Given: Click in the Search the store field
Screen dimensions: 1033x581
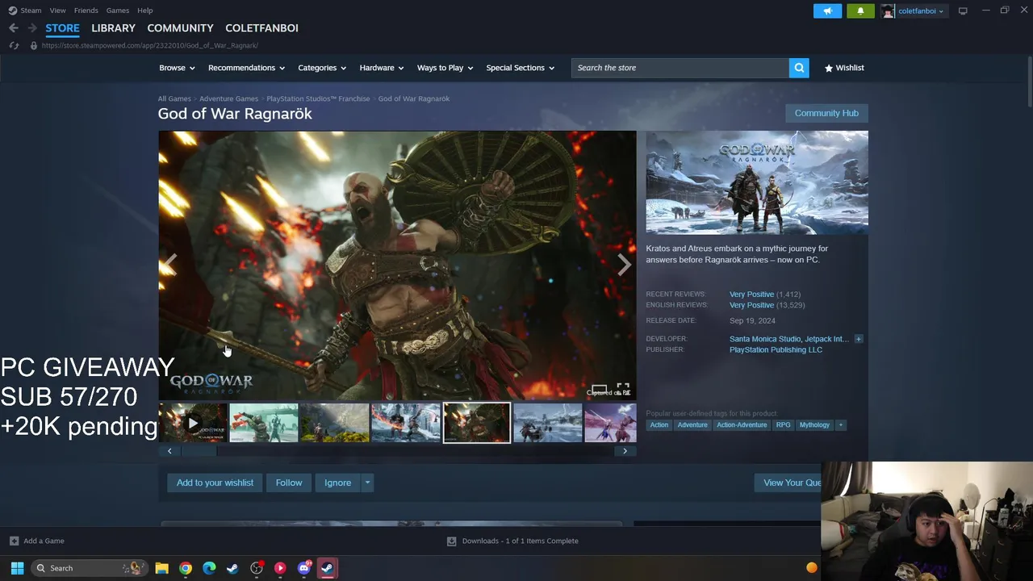Looking at the screenshot, I should [x=680, y=68].
